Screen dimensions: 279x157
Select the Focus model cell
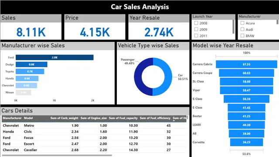[x=28, y=138]
